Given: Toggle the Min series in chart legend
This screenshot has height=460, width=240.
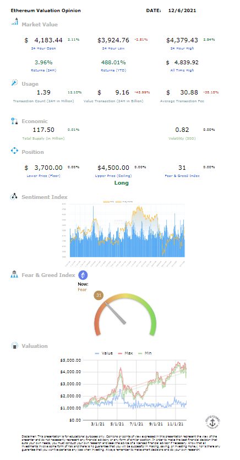Looking at the screenshot, I should 144,353.
